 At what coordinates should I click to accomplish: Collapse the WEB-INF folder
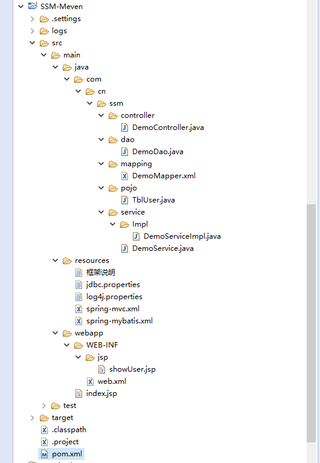[x=67, y=345]
